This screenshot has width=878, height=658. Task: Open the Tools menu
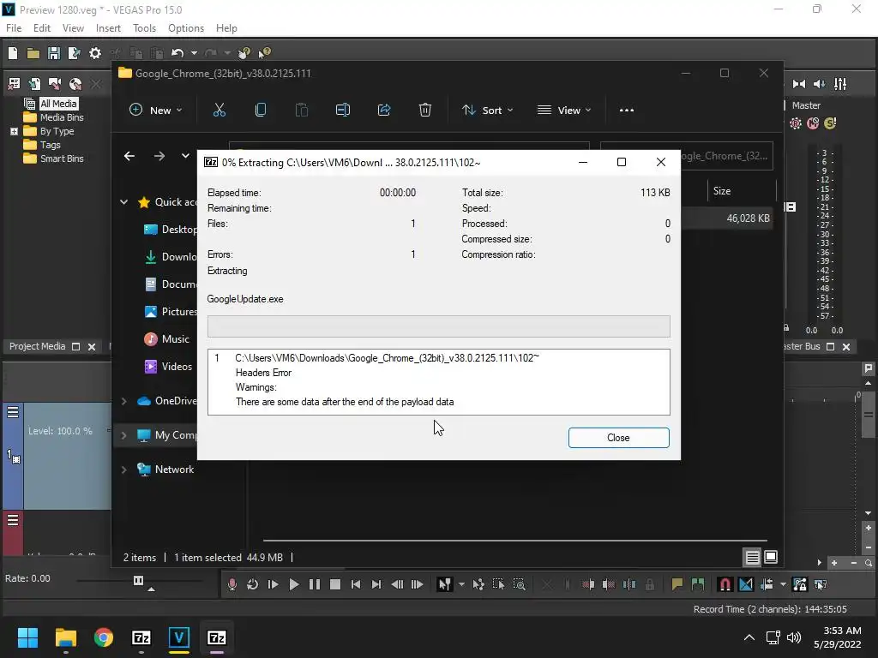(x=144, y=28)
